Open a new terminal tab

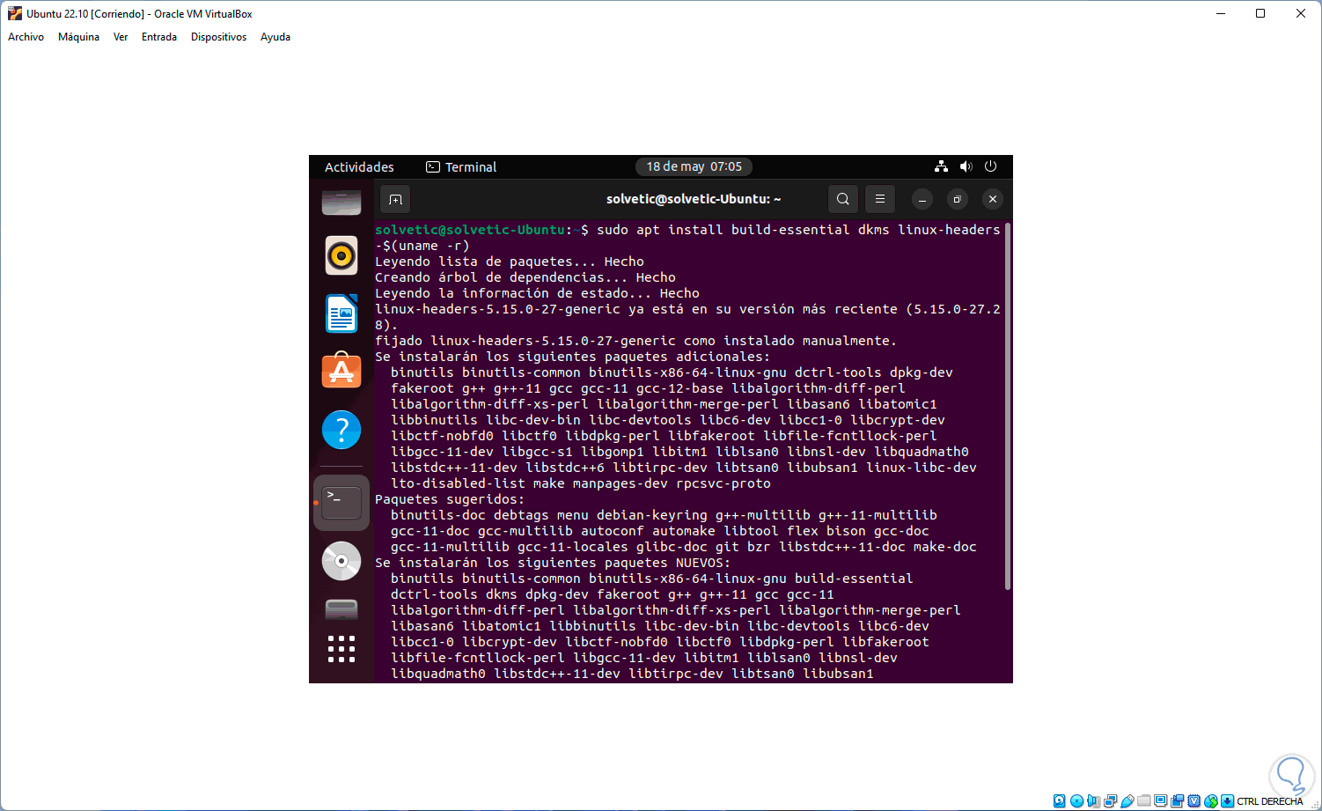tap(395, 199)
